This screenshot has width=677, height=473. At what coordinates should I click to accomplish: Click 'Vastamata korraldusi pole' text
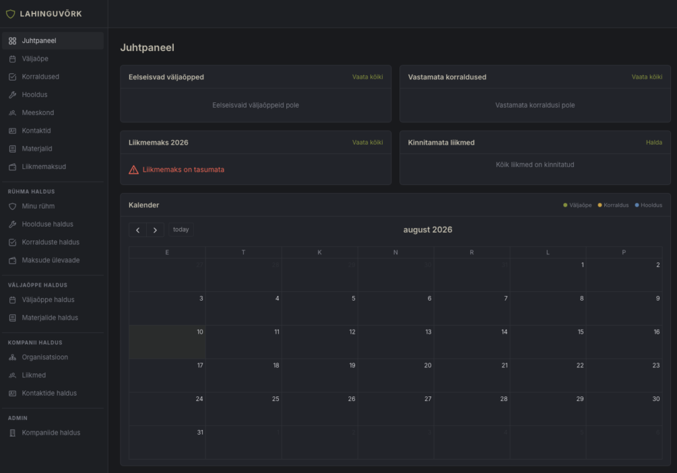535,105
